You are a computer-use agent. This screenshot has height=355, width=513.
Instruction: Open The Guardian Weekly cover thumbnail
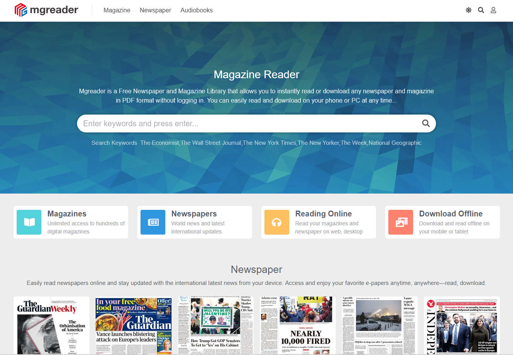(51, 325)
